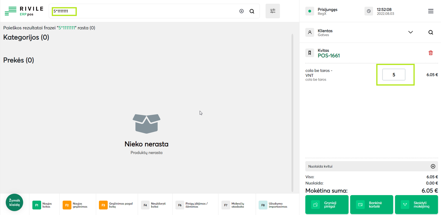This screenshot has width=441, height=215.
Task: Delete receipt POS-1661 with the trash icon
Action: [x=431, y=53]
